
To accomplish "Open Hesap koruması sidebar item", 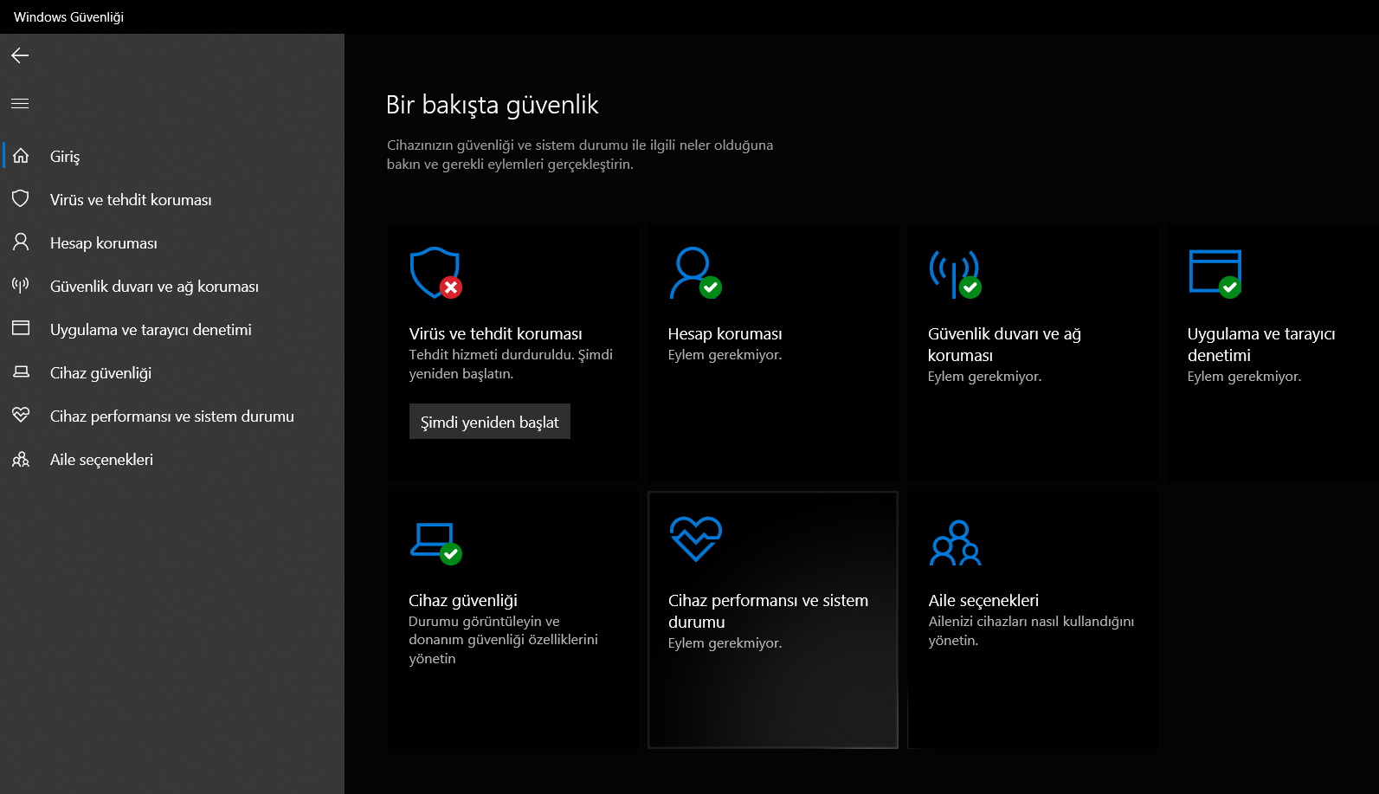I will [x=173, y=242].
